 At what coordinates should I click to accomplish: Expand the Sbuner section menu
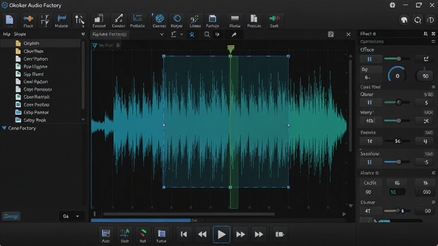pyautogui.click(x=433, y=202)
